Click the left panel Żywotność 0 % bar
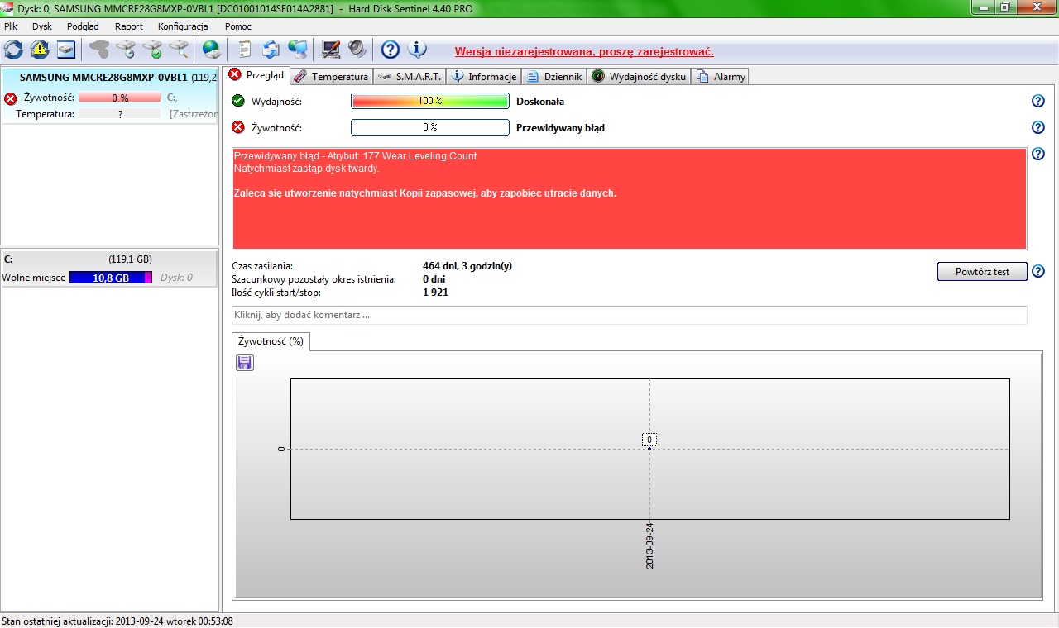This screenshot has width=1059, height=628. pyautogui.click(x=120, y=98)
